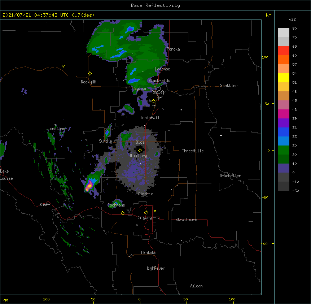311x304 pixels.
Task: Click the Sundre town label
Action: point(105,141)
